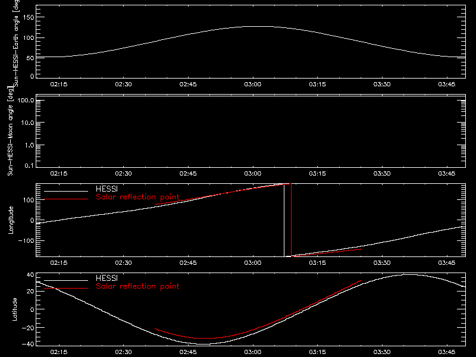Pick white HESSI legend line in Longitude plot
The width and height of the screenshot is (476, 357).
coord(66,191)
